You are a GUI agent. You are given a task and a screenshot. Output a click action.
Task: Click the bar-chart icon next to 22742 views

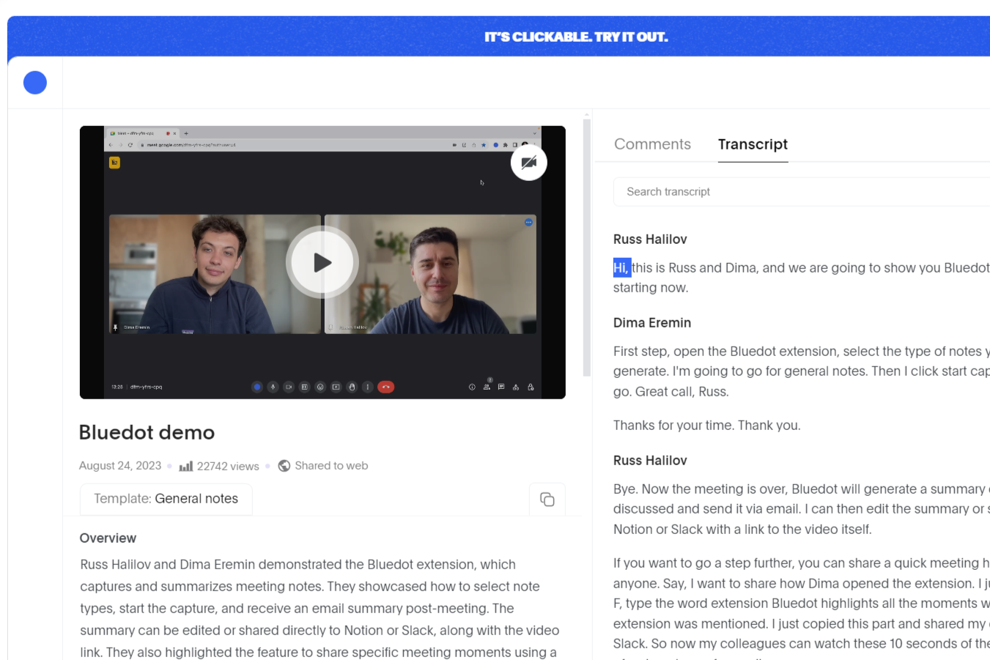[185, 466]
